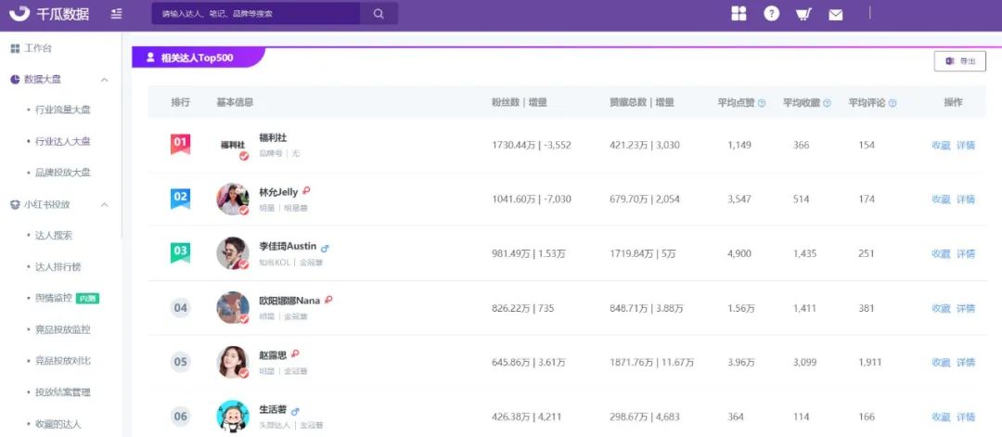Collapse the 小红书投放 sidebar section
Image resolution: width=1002 pixels, height=437 pixels.
(105, 205)
